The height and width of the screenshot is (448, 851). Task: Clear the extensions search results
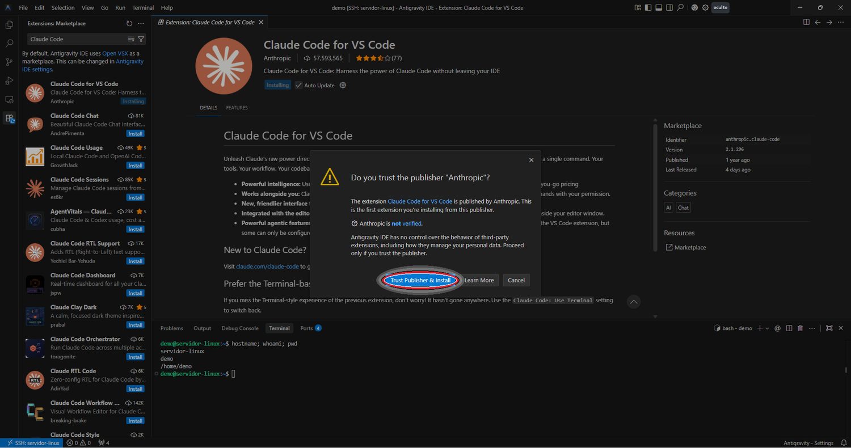pyautogui.click(x=131, y=39)
